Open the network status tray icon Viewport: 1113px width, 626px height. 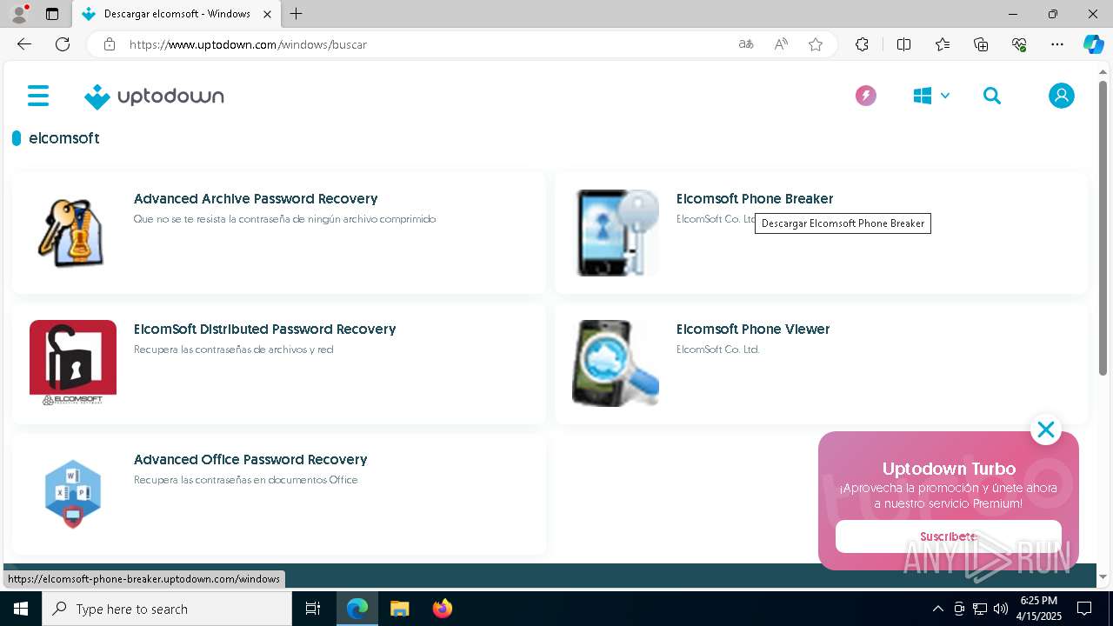980,609
